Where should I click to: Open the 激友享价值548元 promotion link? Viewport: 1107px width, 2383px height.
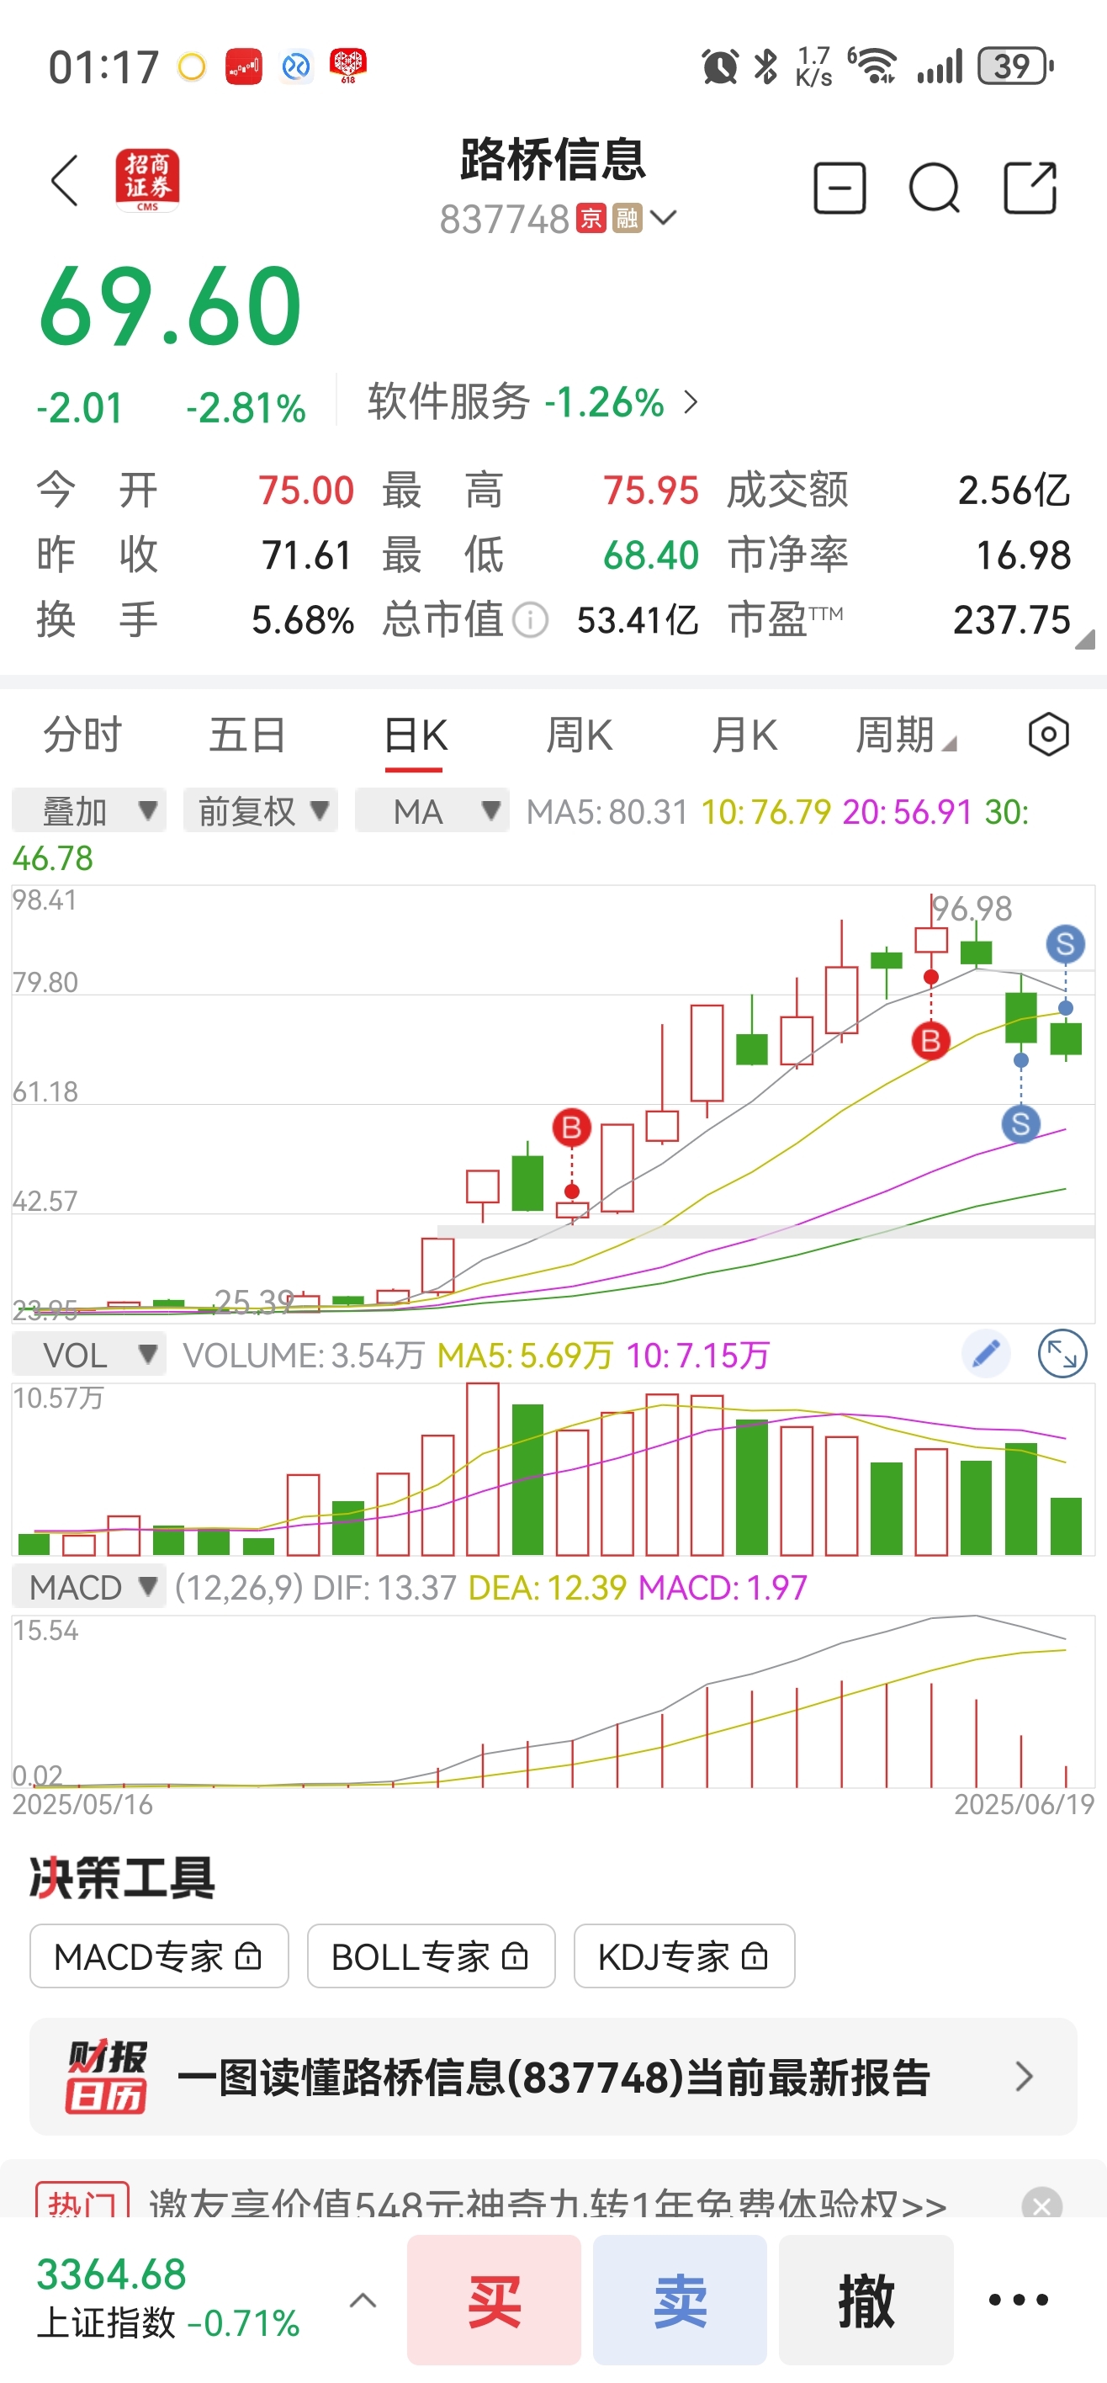(548, 2205)
